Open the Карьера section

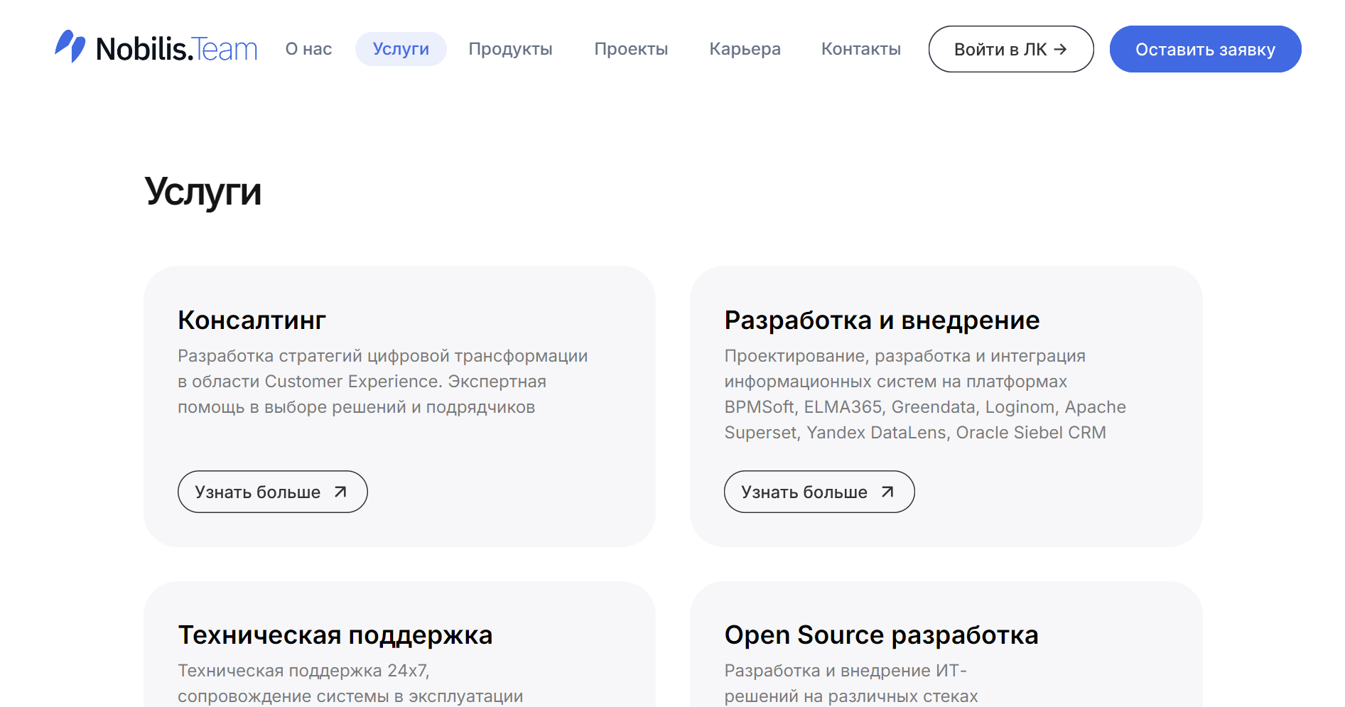point(745,49)
